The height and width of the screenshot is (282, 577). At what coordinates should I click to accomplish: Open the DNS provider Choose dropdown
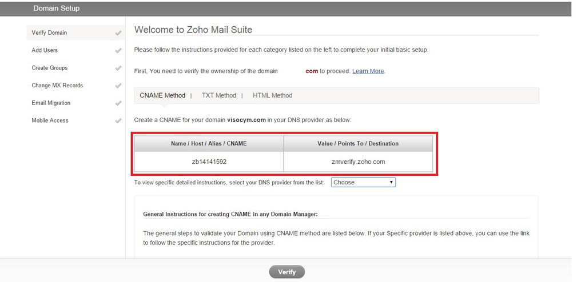pos(363,182)
